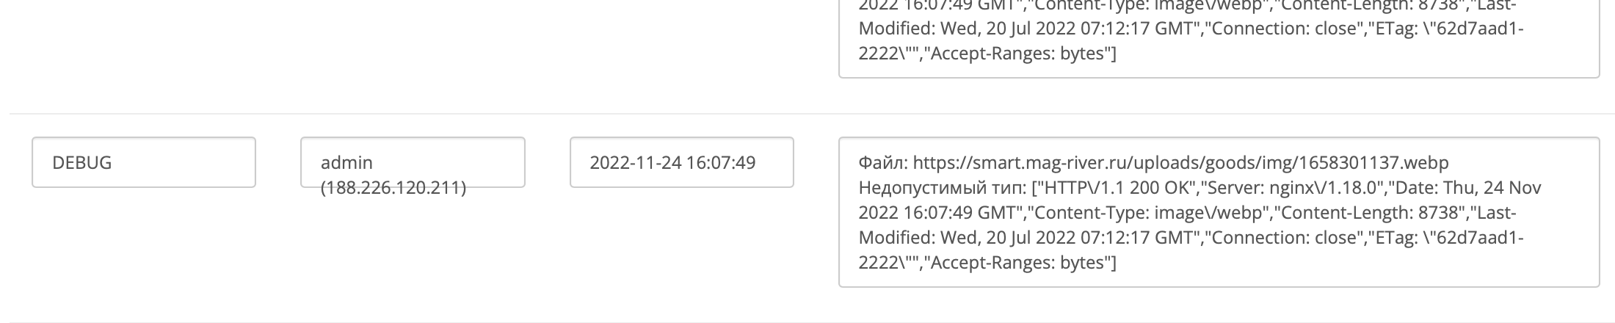
Task: Click the 'Недопустимый тип:' text
Action: pyautogui.click(x=942, y=187)
